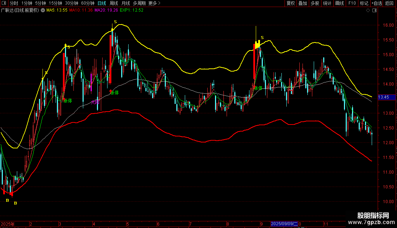Screen dimensions: 397x228
Task: Click the S sell signal at April peak
Action: tap(116, 22)
